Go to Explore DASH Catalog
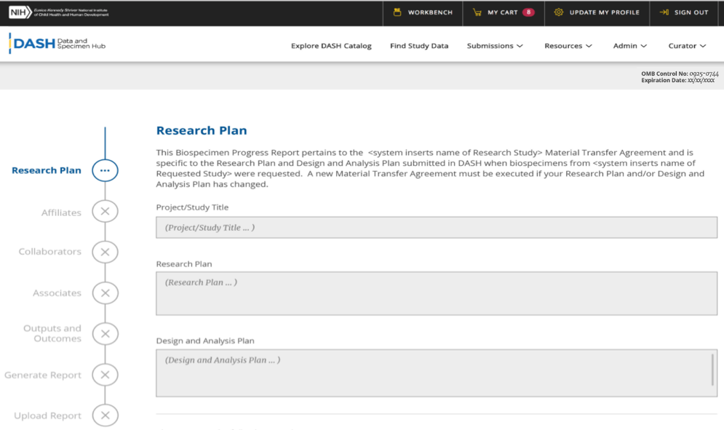Screen dimensions: 724x430 331,46
